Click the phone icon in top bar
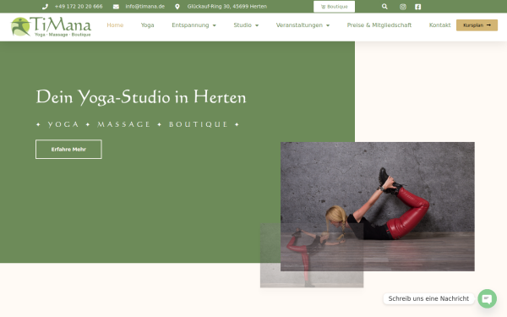The height and width of the screenshot is (317, 507). tap(45, 7)
